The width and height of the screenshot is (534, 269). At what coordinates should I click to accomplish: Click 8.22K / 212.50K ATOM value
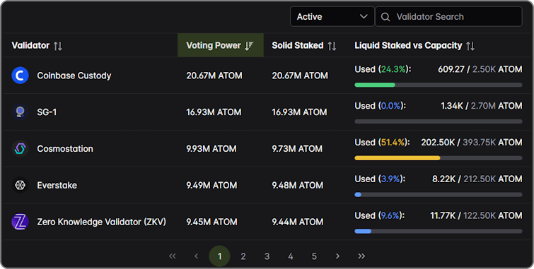pos(477,179)
